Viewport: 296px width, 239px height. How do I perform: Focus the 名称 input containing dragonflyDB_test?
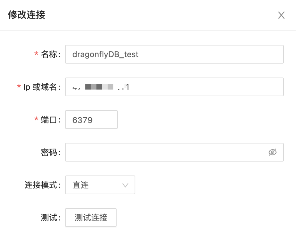(174, 54)
